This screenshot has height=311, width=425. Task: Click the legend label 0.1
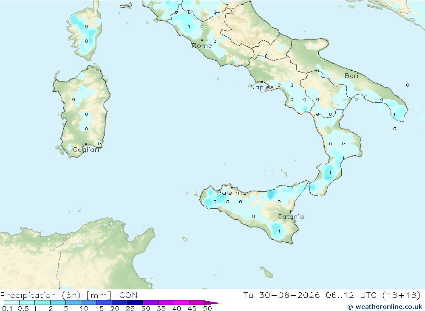coord(7,308)
